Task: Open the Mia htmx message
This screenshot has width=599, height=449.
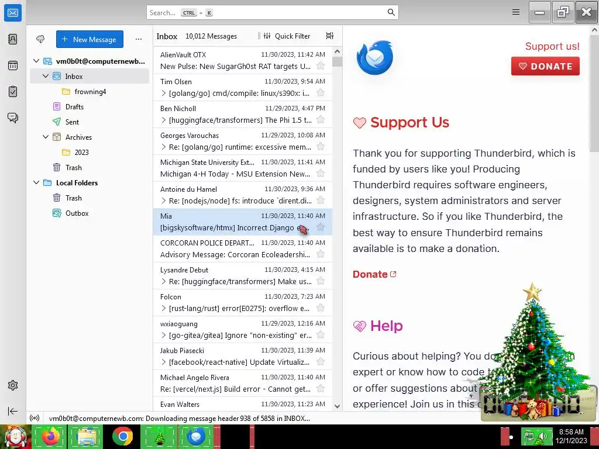Action: point(243,222)
